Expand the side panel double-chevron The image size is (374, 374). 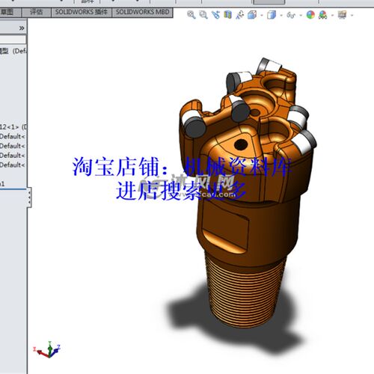(22, 28)
